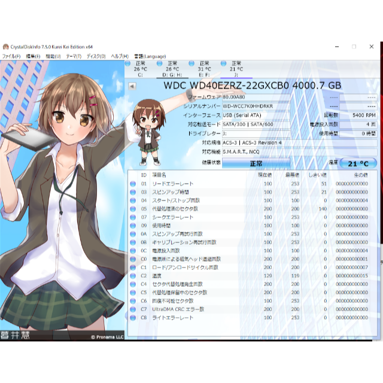Click status icon for ID 0B row

coord(133,242)
